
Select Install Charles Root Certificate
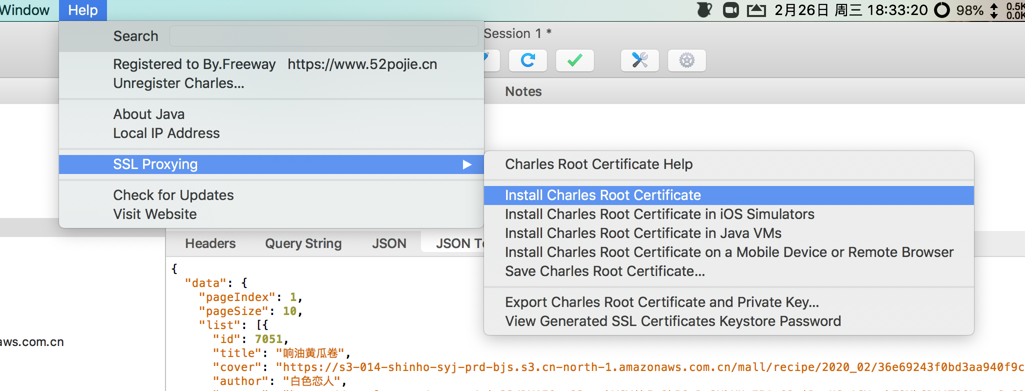602,195
